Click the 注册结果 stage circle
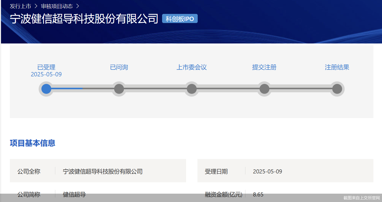This screenshot has width=382, height=202. (x=337, y=89)
